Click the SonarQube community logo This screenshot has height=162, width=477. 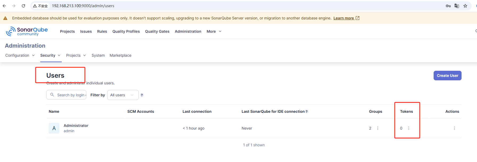[27, 31]
